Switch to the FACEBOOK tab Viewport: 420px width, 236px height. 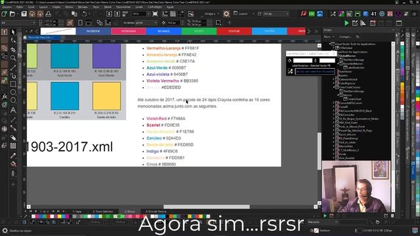pos(93,31)
